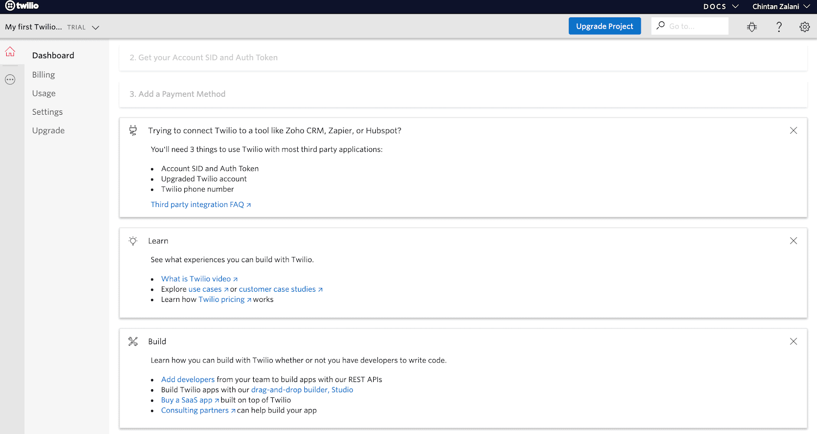Dismiss the third party integration card

tap(793, 131)
